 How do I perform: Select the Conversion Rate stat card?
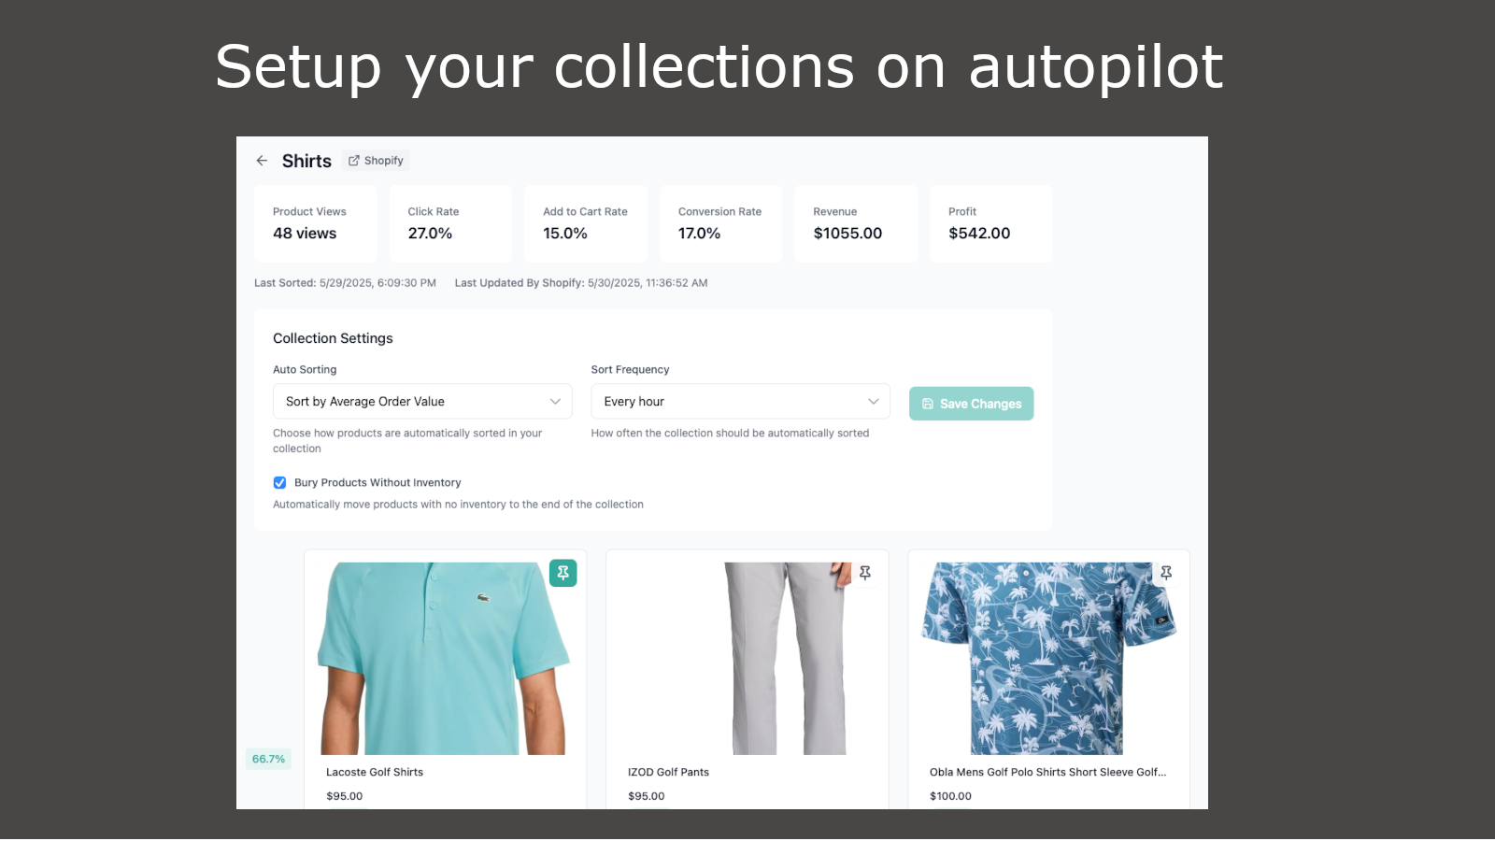[720, 223]
